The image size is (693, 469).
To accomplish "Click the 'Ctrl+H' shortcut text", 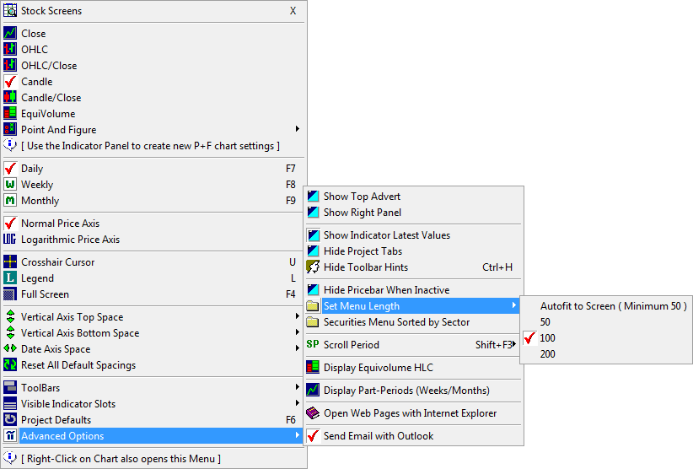I will (497, 267).
